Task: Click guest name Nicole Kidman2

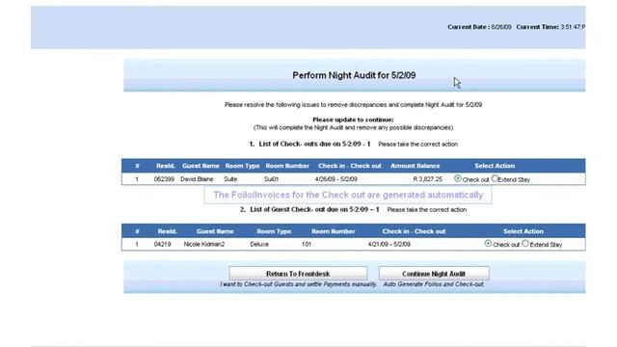Action: tap(204, 244)
